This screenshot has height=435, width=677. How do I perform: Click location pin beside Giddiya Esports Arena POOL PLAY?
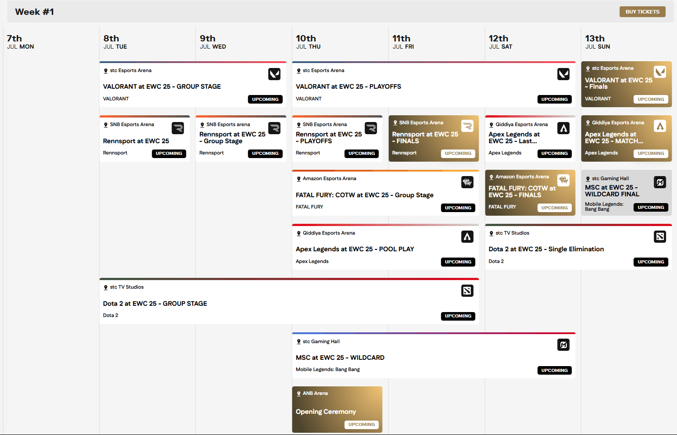(299, 233)
